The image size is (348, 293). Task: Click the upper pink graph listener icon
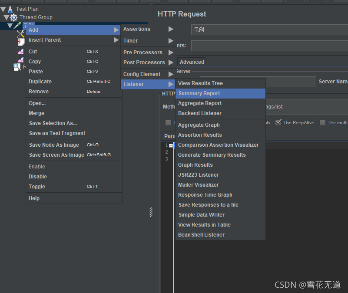[x=21, y=52]
